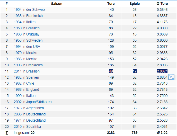Sort table by Saison column header
This screenshot has width=177, height=136.
(57, 4)
